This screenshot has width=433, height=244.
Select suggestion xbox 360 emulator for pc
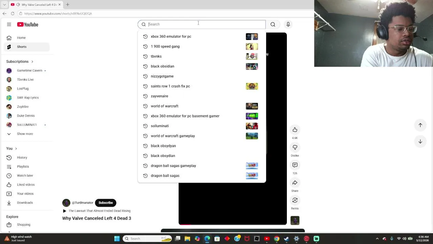(202, 36)
